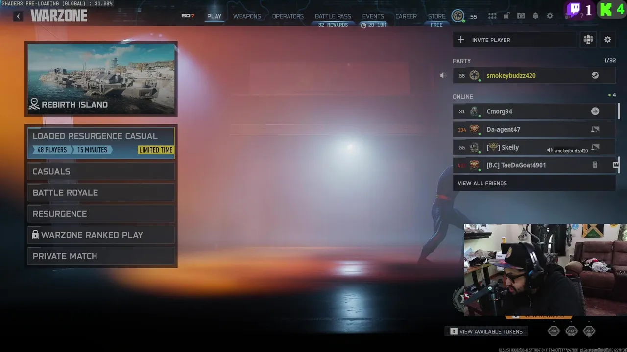Open the STORE tab
The width and height of the screenshot is (627, 352).
point(436,16)
